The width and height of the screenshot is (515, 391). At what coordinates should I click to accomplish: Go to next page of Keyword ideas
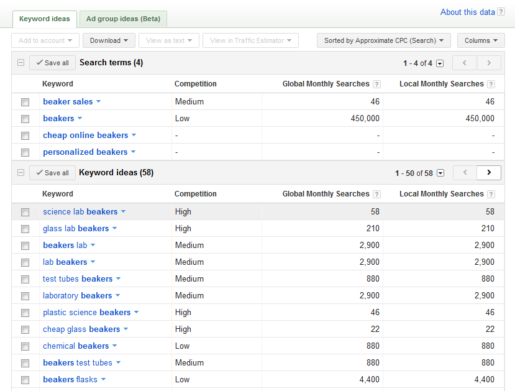pyautogui.click(x=489, y=173)
